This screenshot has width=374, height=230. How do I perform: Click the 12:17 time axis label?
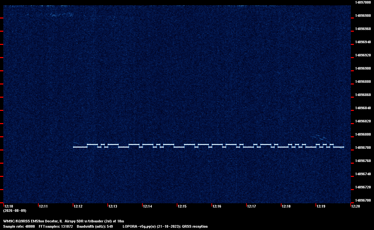(x=252, y=206)
